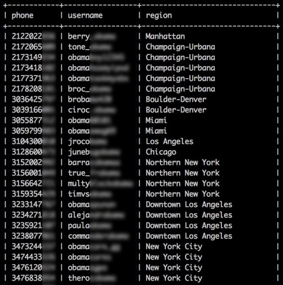Viewport: 283px width, 285px height.
Task: Click the username starting with tone_
Action: point(90,47)
